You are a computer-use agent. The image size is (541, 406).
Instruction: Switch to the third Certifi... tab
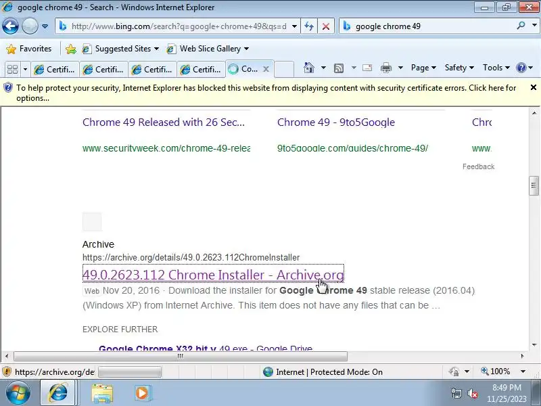coord(152,70)
